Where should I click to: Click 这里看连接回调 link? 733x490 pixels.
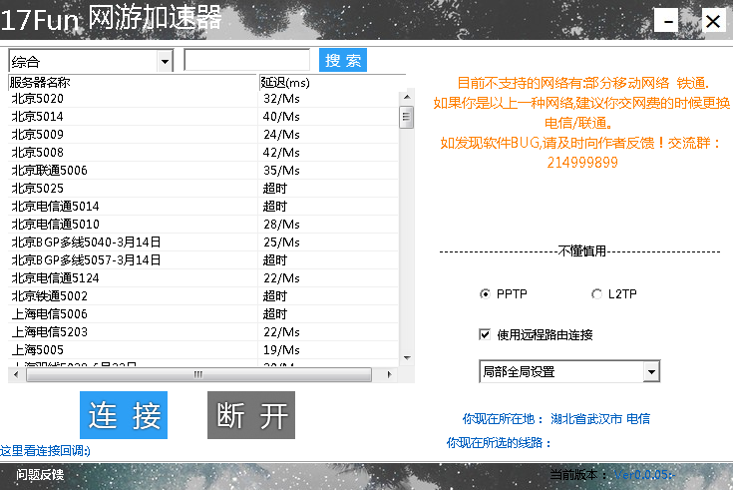coord(45,451)
